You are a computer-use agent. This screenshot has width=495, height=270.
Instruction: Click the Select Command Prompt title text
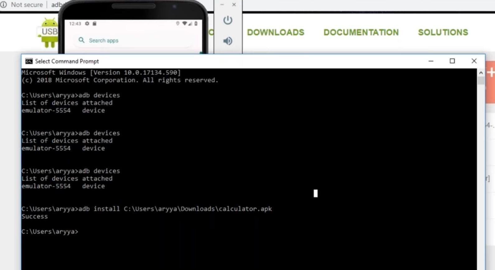coord(67,61)
